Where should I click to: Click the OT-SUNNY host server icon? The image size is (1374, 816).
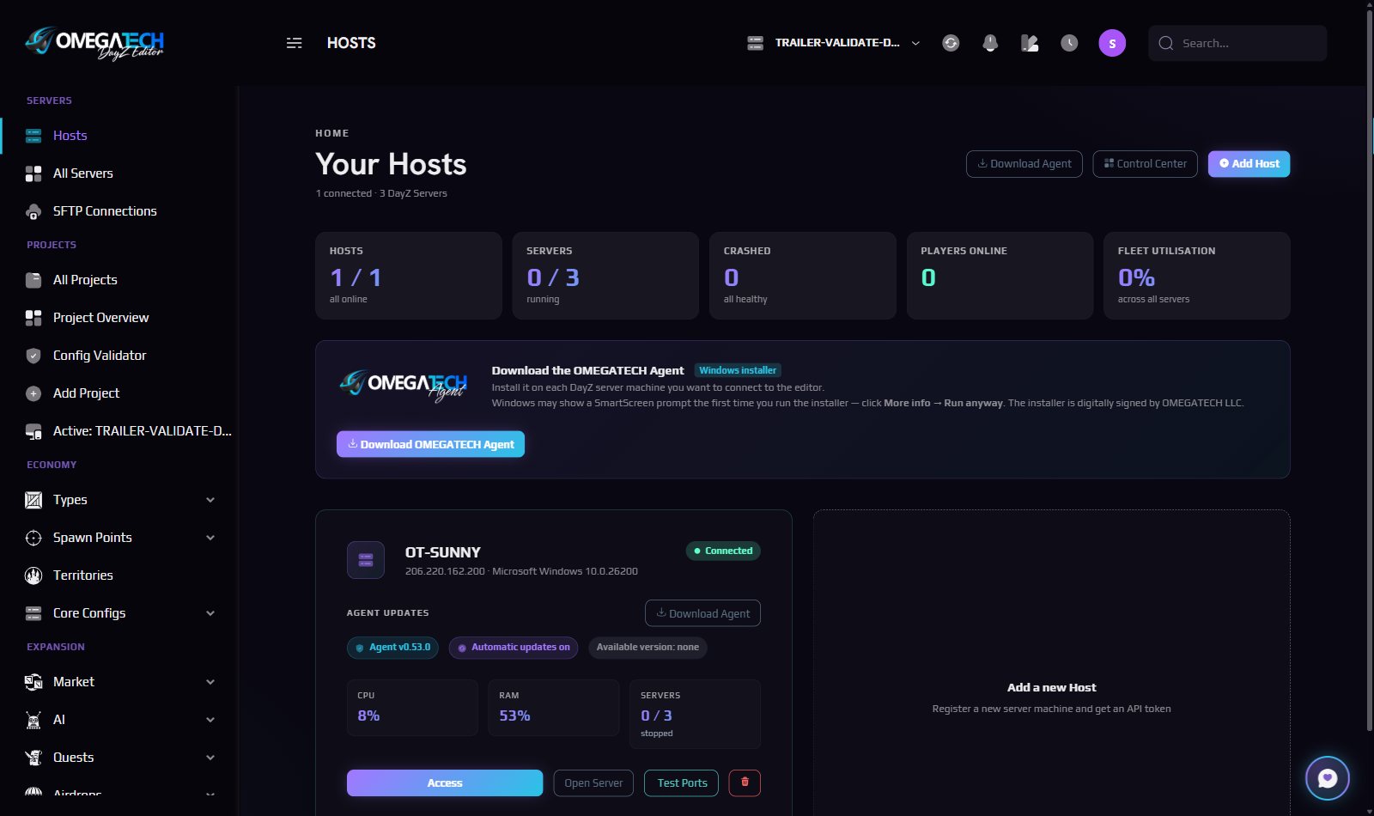[x=366, y=560]
